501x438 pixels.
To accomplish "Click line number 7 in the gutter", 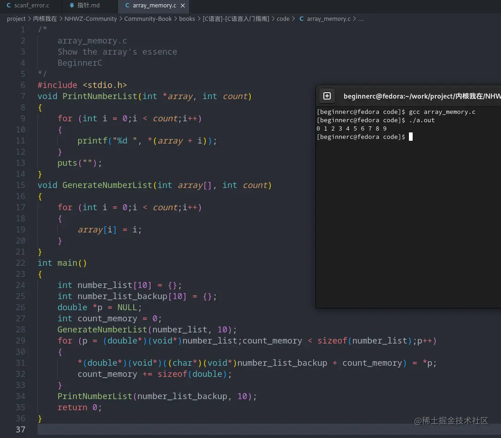I will tap(23, 96).
